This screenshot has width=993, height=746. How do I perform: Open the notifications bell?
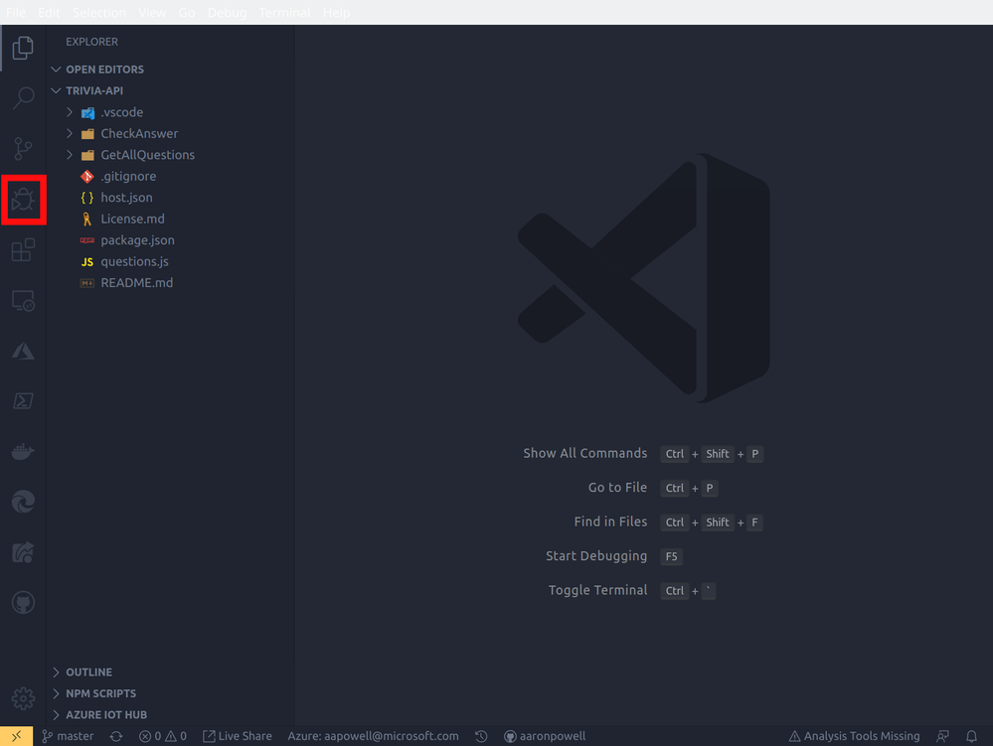[x=971, y=736]
